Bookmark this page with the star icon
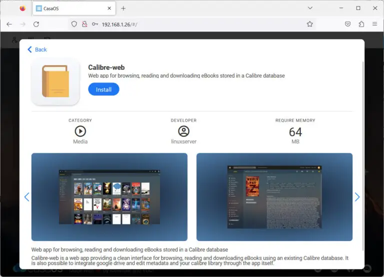The height and width of the screenshot is (277, 384). tap(309, 24)
